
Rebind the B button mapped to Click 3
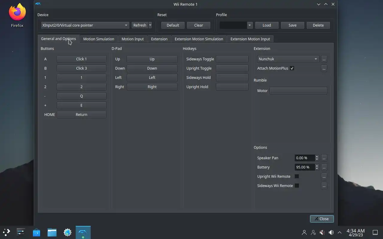pyautogui.click(x=81, y=68)
